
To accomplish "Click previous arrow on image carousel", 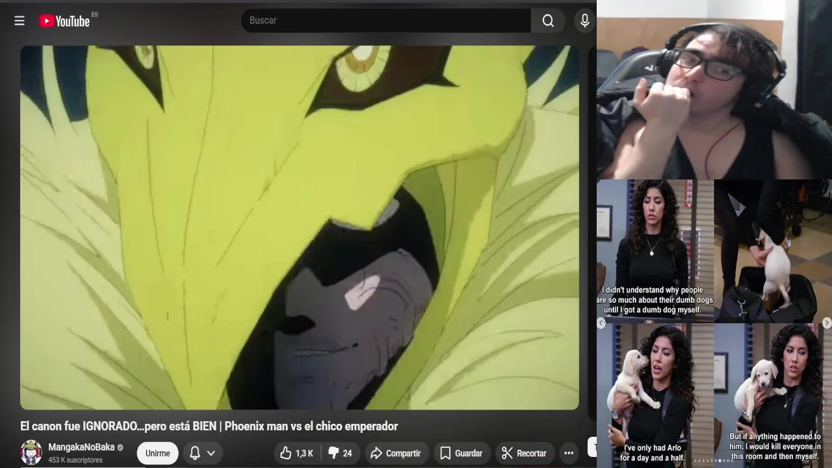I will [601, 323].
